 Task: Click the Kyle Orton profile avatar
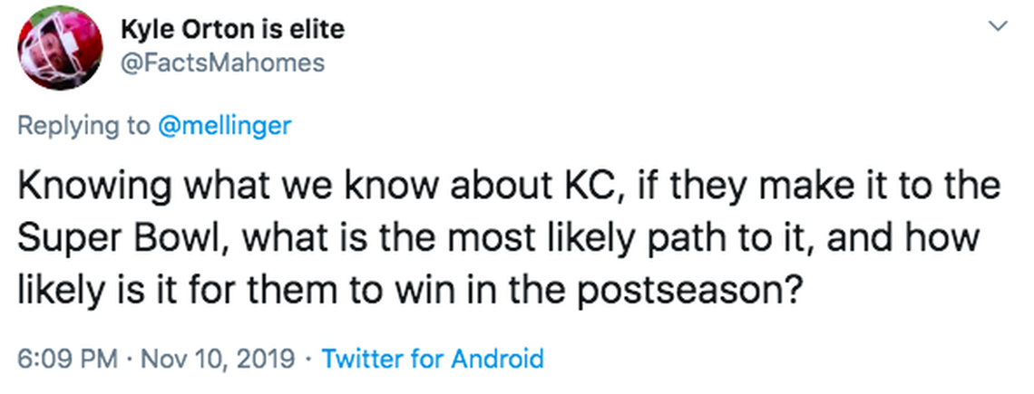click(x=62, y=47)
